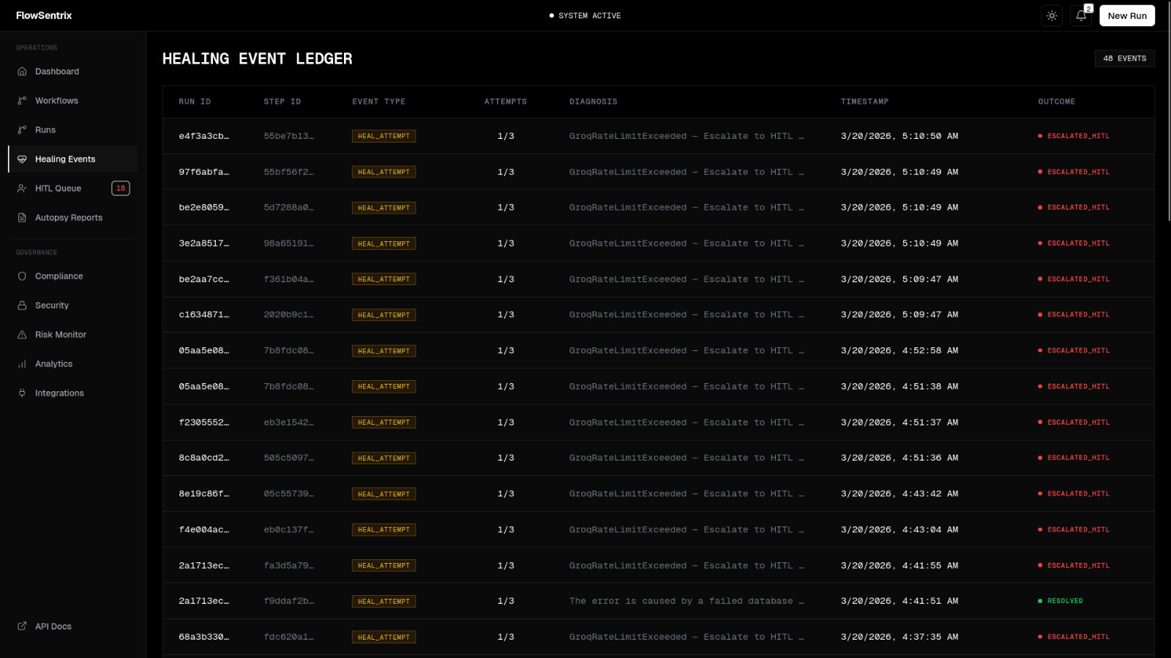The width and height of the screenshot is (1171, 658).
Task: Select run ID c1634871
Action: coord(204,315)
